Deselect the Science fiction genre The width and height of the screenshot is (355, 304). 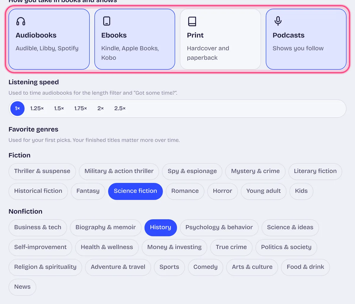[135, 191]
